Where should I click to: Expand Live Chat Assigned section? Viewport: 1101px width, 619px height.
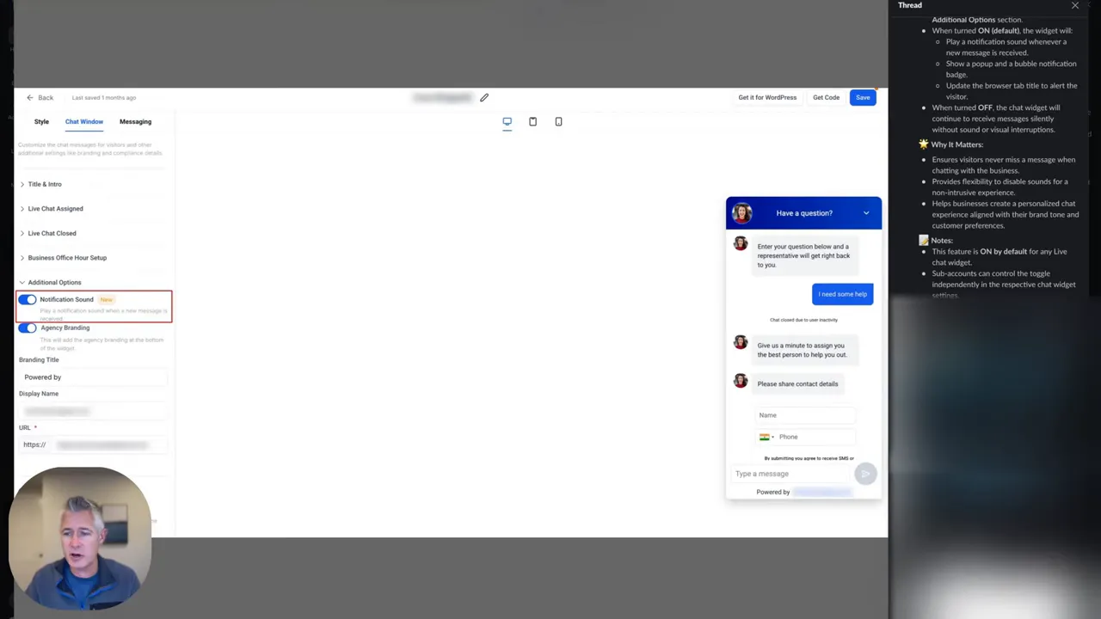[55, 209]
